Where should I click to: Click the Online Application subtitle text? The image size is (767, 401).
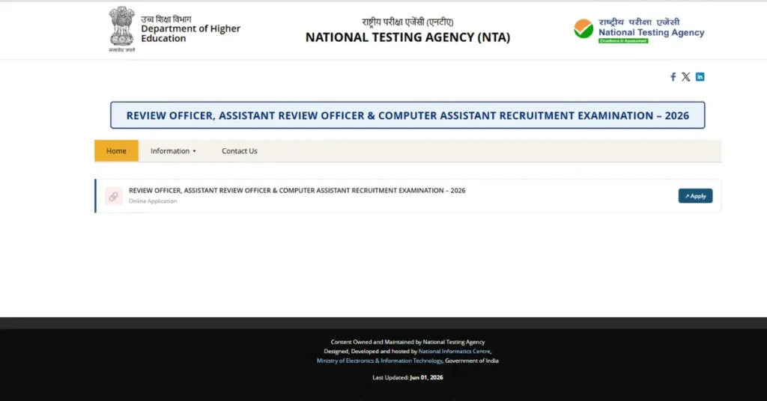click(x=153, y=201)
